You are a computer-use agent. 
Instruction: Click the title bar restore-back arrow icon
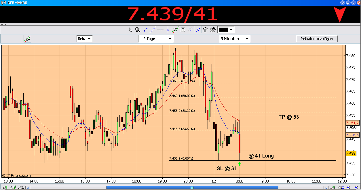click(x=343, y=2)
